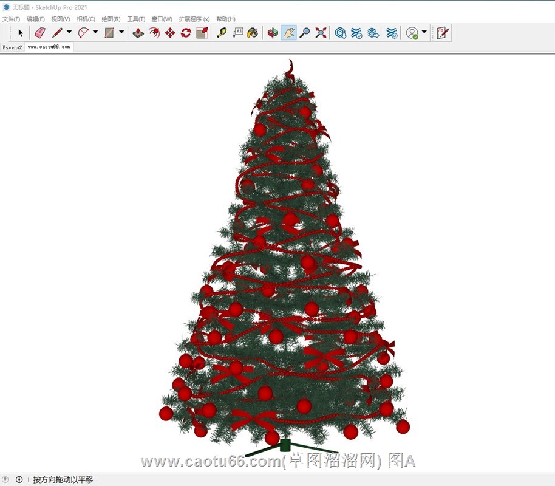Choose the Move tool with red arrows

pos(170,33)
